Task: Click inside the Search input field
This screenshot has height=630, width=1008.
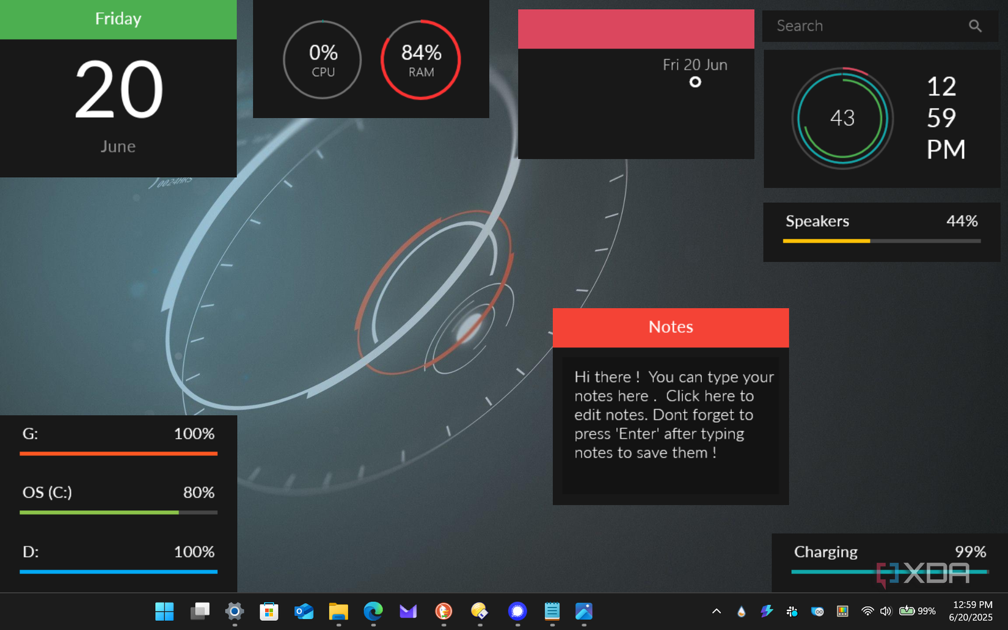Action: point(855,26)
